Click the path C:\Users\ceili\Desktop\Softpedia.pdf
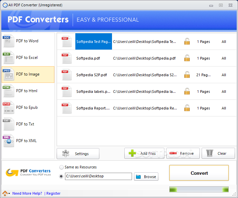Screen dimensions: 238x198 144,58
